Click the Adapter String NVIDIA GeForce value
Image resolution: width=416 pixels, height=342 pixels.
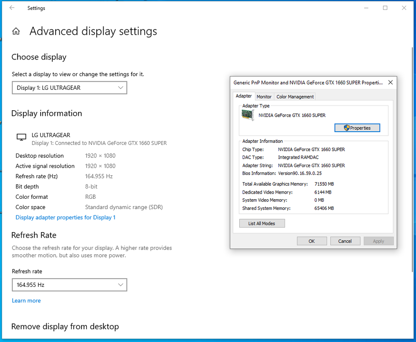pos(312,165)
